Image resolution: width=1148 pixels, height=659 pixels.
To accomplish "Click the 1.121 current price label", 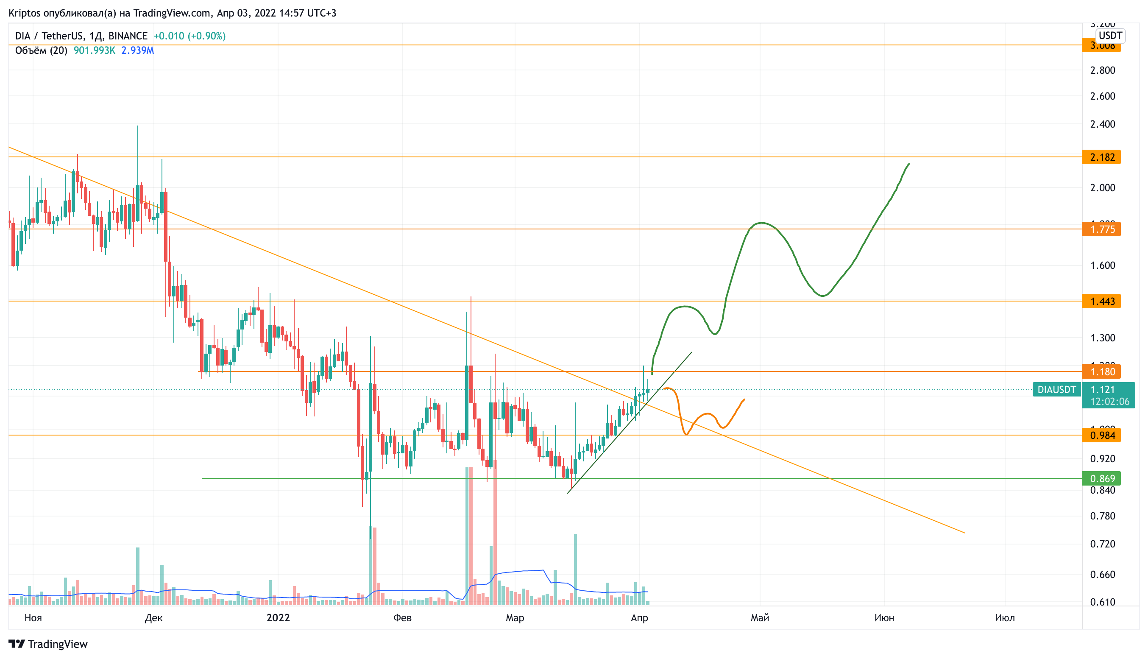I will [x=1103, y=390].
